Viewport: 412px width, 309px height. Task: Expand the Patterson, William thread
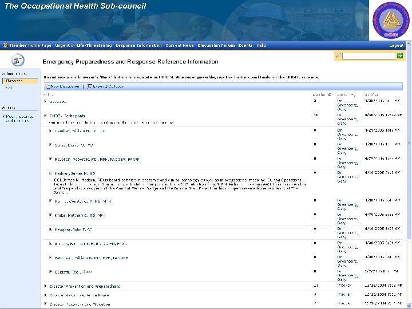click(x=50, y=257)
